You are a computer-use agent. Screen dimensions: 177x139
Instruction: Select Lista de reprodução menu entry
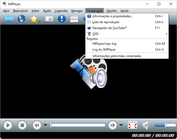click(x=127, y=22)
